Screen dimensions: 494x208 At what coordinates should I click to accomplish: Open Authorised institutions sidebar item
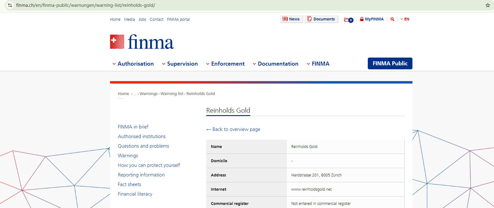tap(142, 136)
